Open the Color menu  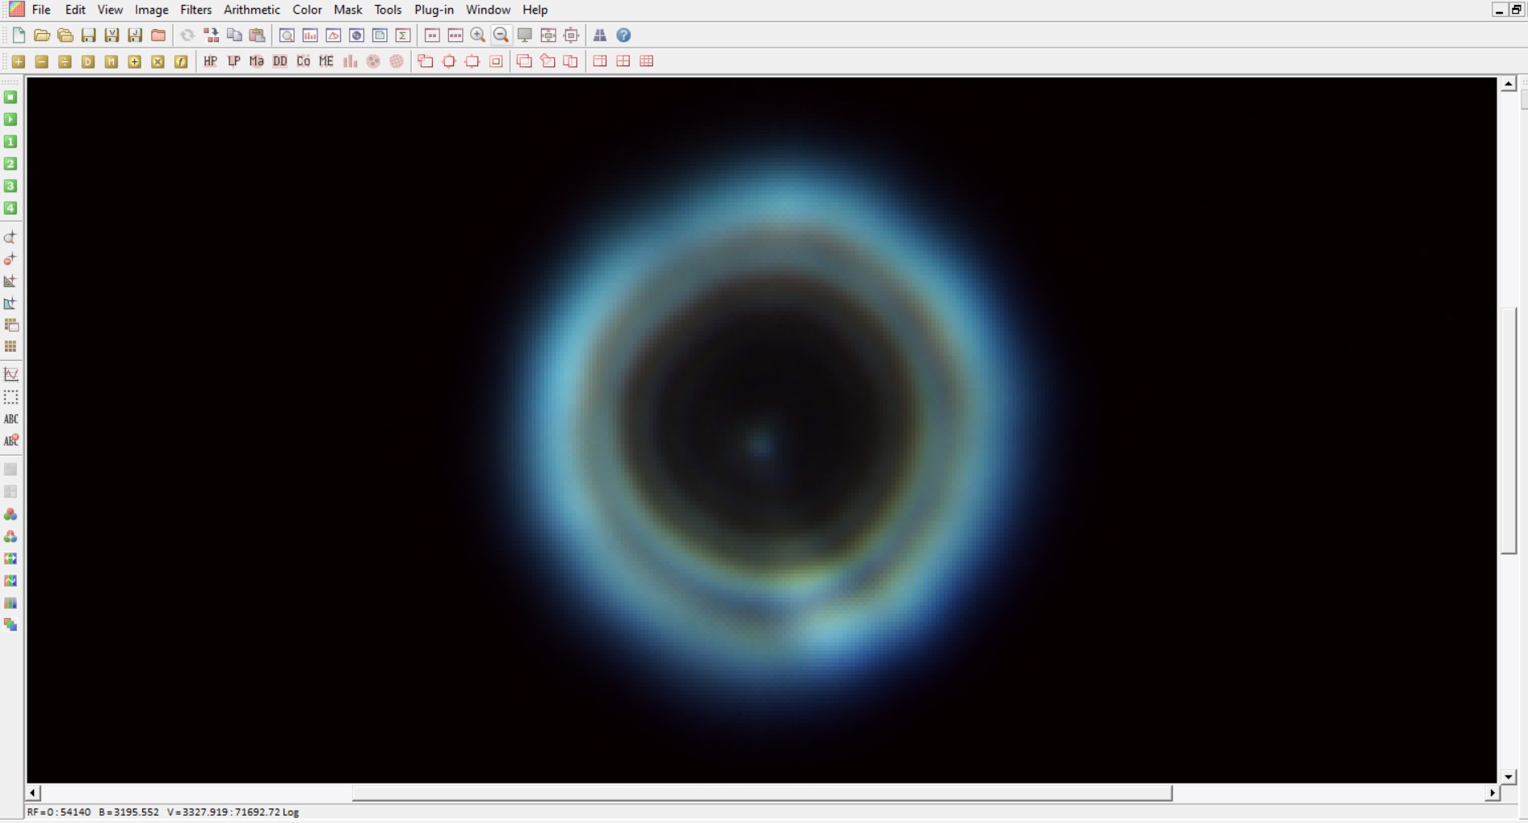(307, 10)
